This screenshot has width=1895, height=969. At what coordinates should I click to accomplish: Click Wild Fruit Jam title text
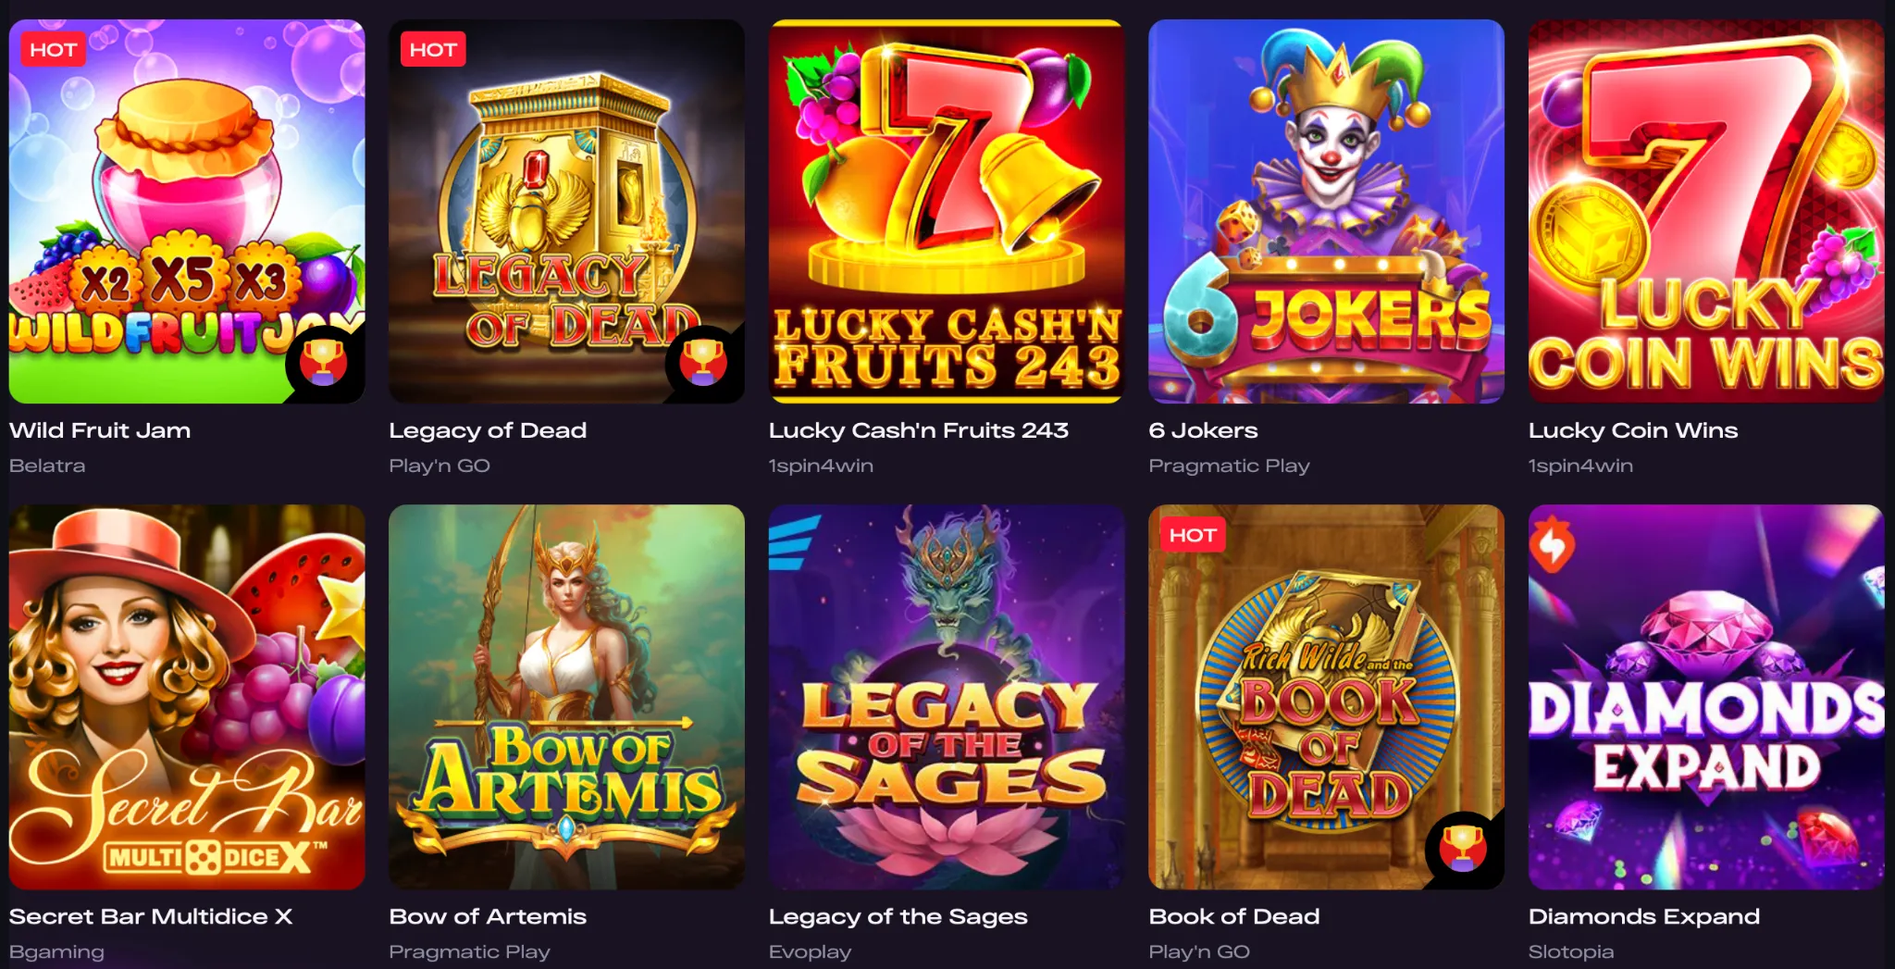100,430
